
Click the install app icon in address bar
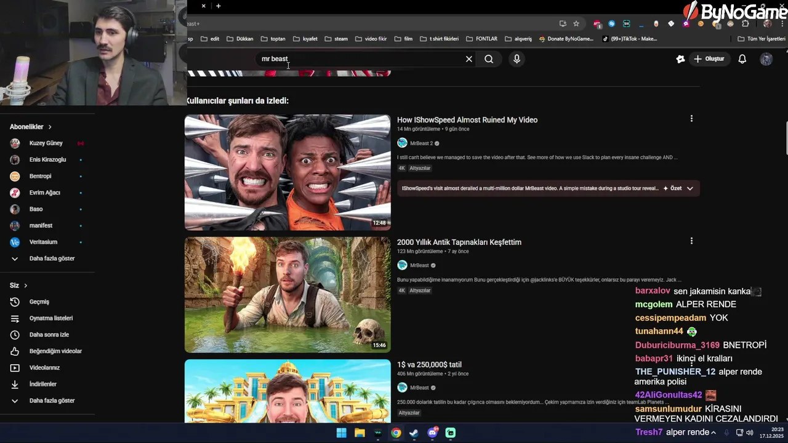(563, 23)
